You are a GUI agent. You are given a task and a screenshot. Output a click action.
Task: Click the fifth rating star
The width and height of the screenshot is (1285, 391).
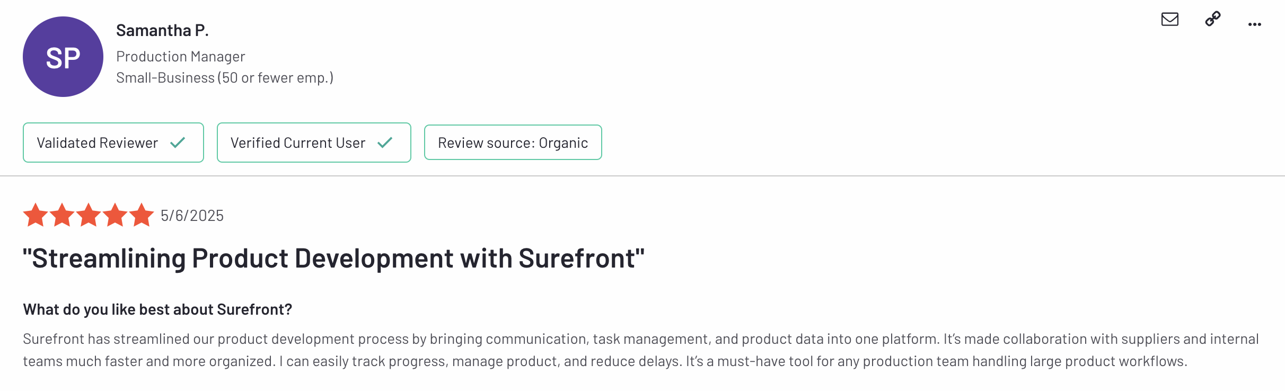[142, 215]
